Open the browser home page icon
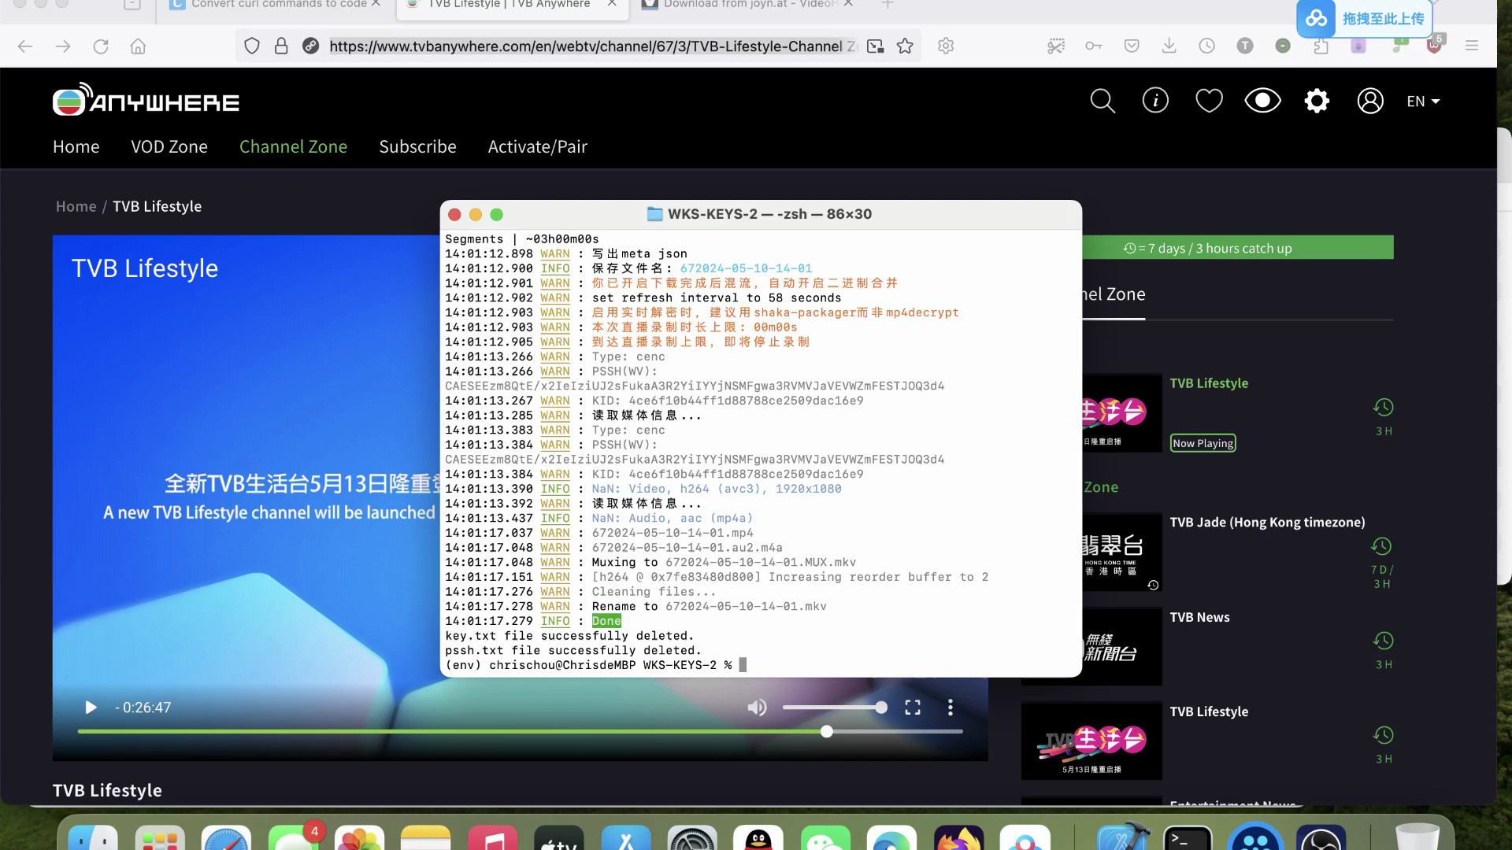1512x850 pixels. [x=139, y=46]
